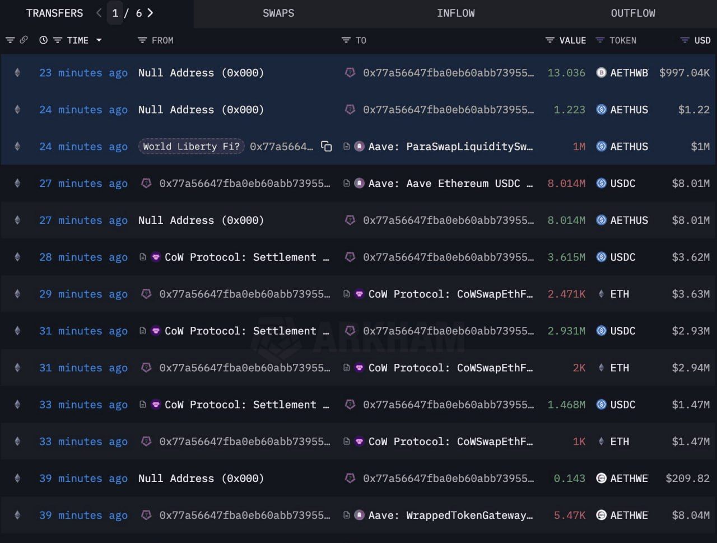Click the 13.036 value cell

(x=566, y=73)
